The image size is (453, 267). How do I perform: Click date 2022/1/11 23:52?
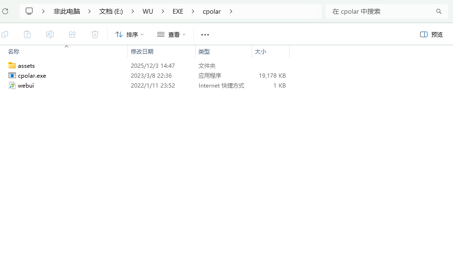coord(153,85)
